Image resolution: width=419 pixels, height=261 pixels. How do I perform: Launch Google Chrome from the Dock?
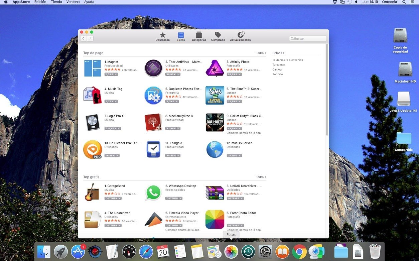[299, 251]
